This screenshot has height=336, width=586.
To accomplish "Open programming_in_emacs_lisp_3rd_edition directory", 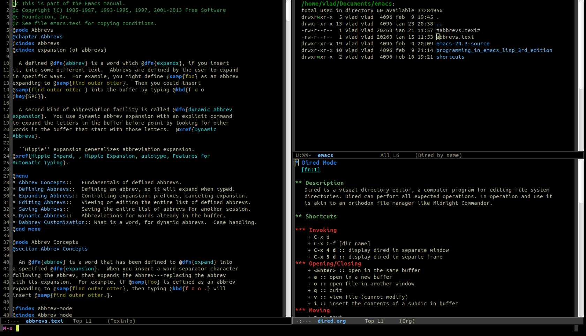I will (x=494, y=50).
